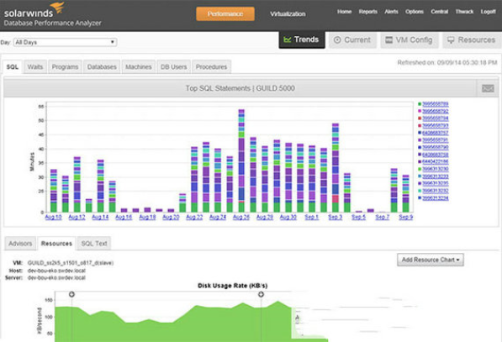Click the VM name 'GUILD_ss2k5...' text

(x=71, y=263)
